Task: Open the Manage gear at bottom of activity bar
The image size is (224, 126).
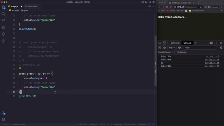Action: [3, 119]
